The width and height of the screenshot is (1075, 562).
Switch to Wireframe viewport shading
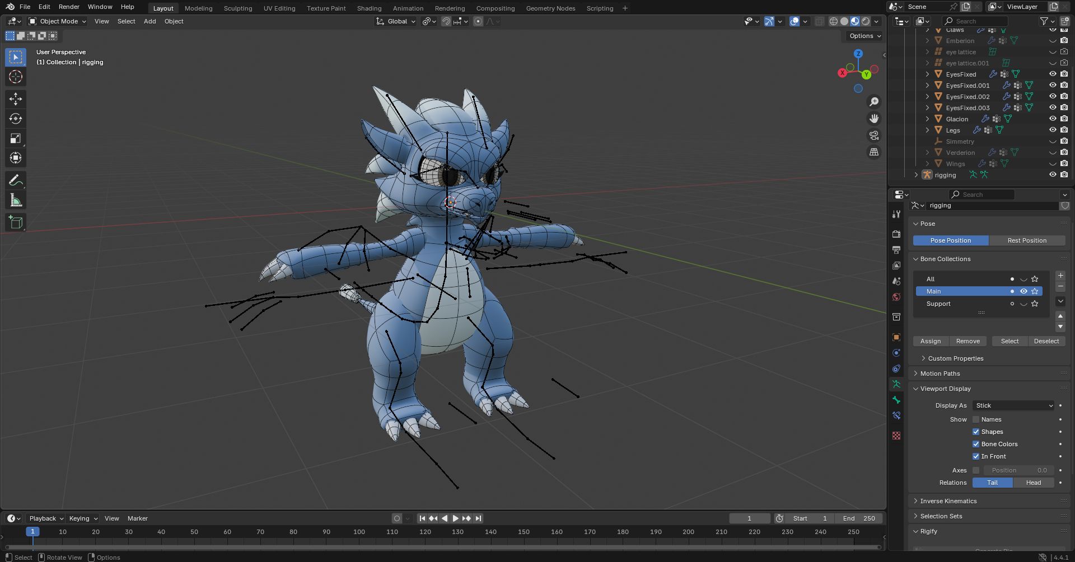click(x=834, y=21)
